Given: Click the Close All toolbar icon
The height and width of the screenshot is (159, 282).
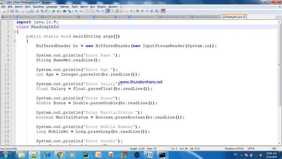Looking at the screenshot, I should [x=26, y=11].
